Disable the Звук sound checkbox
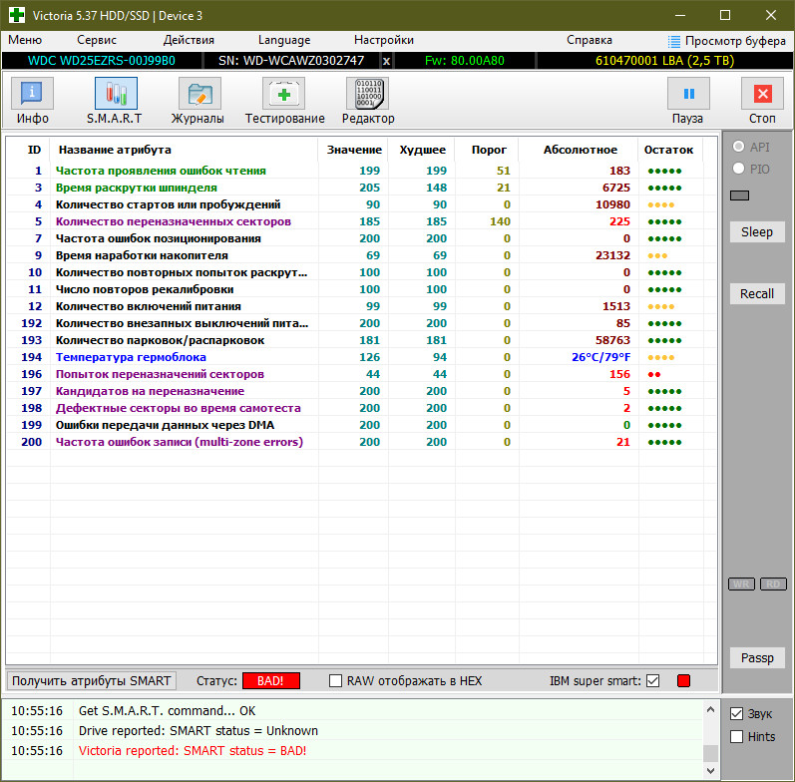 tap(737, 714)
